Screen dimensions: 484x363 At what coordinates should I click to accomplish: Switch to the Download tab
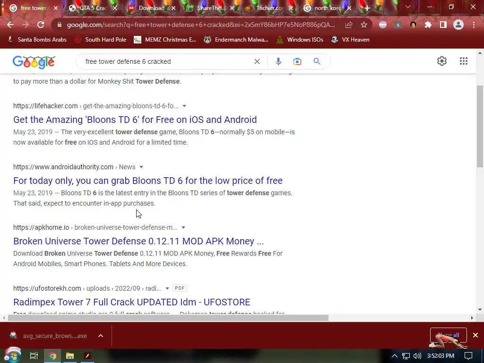coord(152,8)
